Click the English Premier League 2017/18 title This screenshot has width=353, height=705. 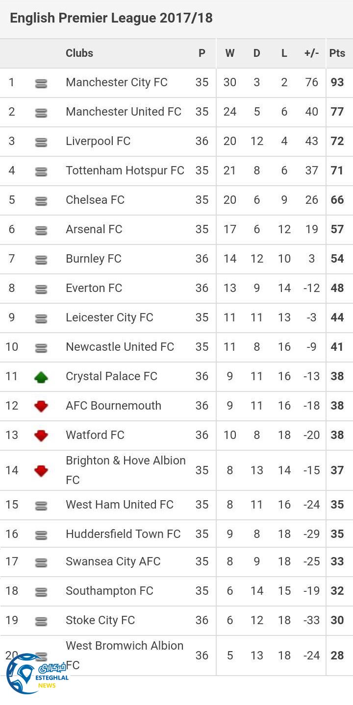[111, 19]
